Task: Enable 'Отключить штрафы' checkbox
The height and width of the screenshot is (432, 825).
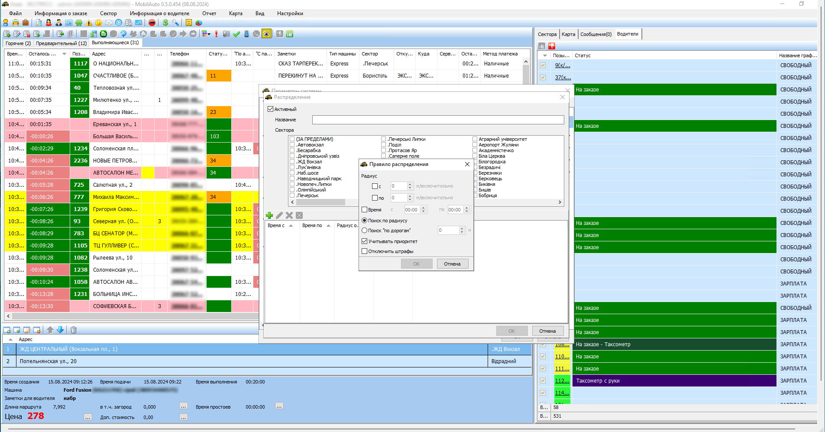Action: click(365, 251)
